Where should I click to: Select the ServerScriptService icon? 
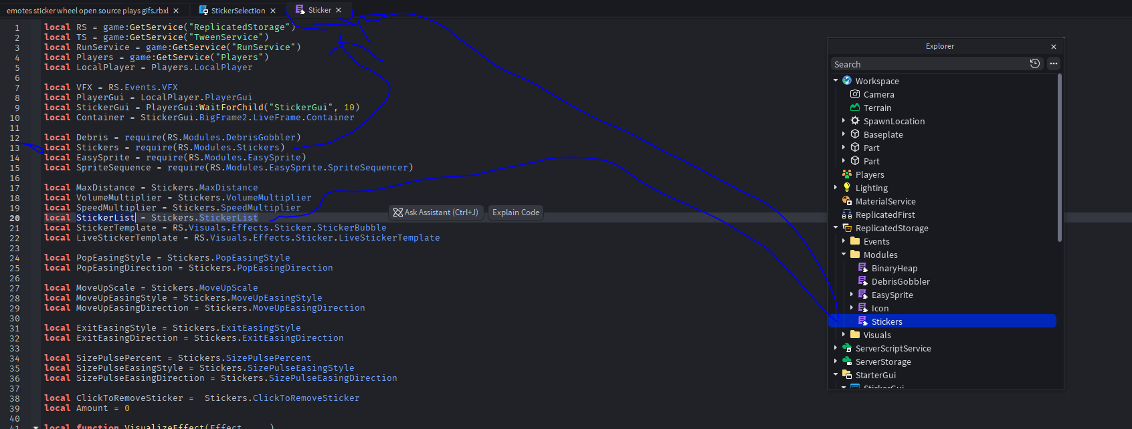point(847,348)
